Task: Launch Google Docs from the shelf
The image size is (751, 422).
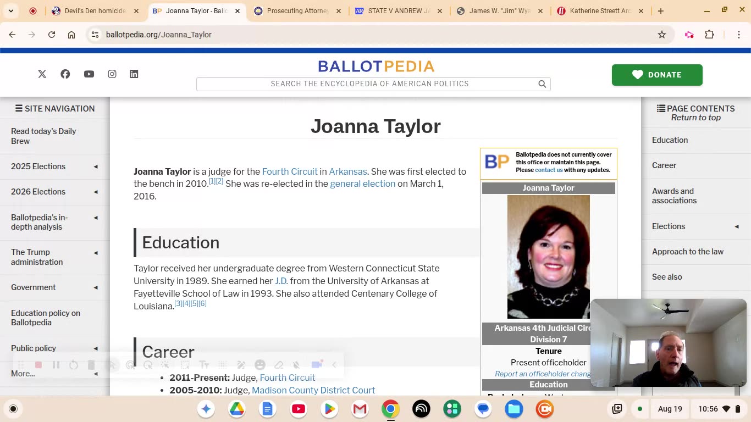Action: tap(268, 409)
